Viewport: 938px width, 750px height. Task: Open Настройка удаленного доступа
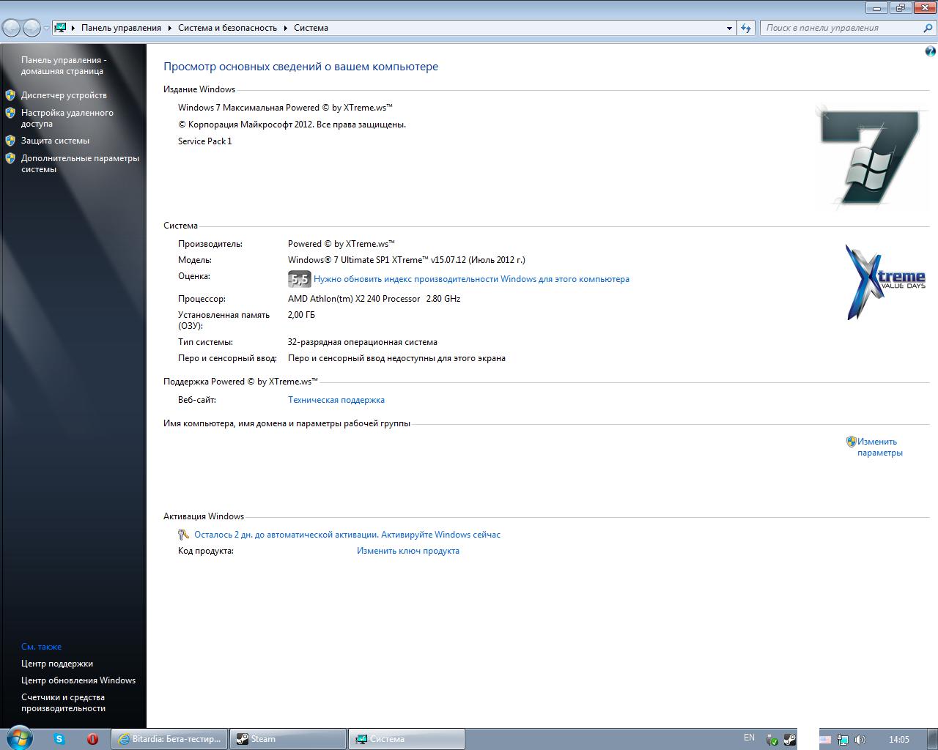point(67,119)
